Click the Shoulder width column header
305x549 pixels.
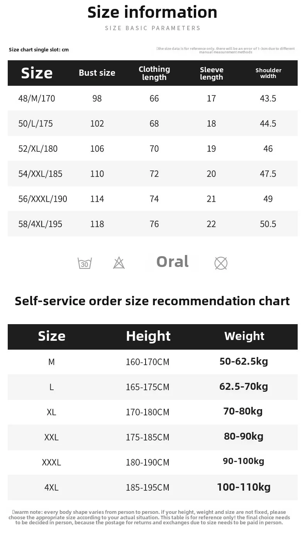tap(268, 73)
